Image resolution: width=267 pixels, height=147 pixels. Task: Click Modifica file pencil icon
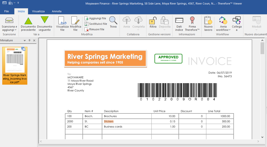tap(75, 21)
